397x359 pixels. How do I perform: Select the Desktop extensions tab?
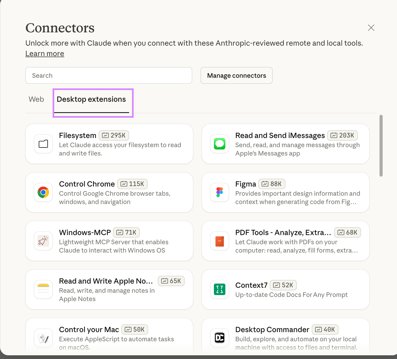[x=91, y=99]
